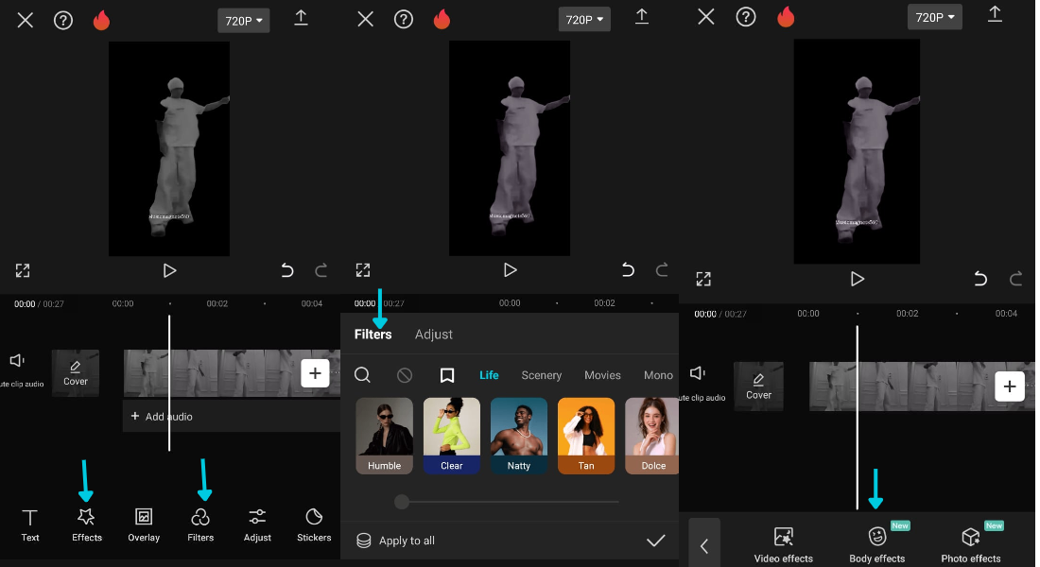The image size is (1040, 567).
Task: Undo last action in right panel
Action: (980, 279)
